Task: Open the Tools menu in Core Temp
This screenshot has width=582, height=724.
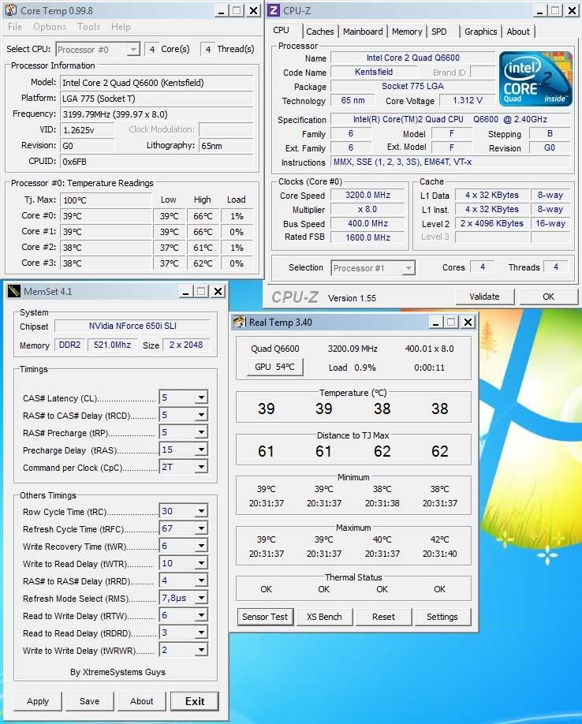Action: point(88,27)
